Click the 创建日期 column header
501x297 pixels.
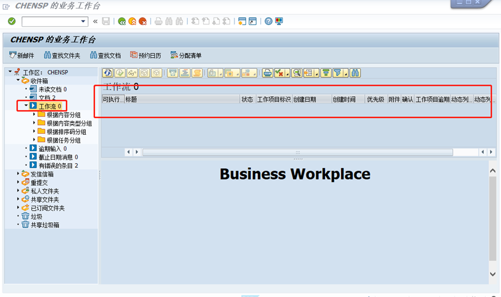click(x=311, y=100)
